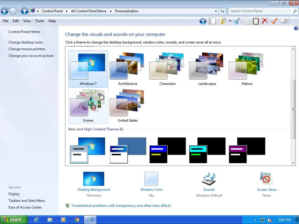The height and width of the screenshot is (224, 299).
Task: Click Change mouse pointers link
Action: 27,49
